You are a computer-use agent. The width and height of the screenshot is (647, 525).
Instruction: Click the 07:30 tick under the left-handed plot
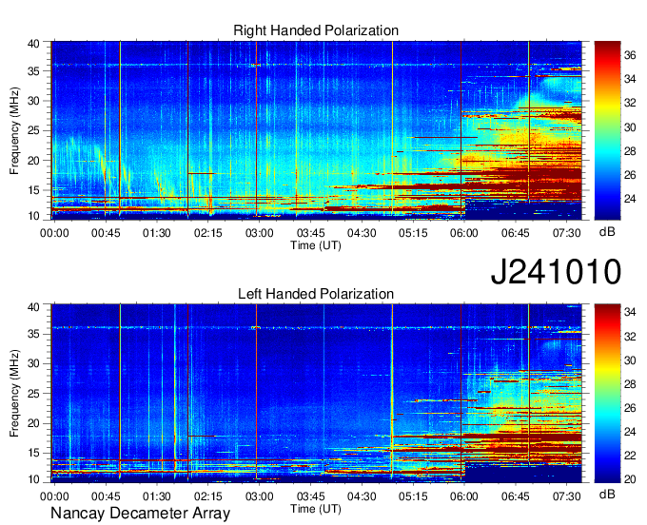[566, 496]
